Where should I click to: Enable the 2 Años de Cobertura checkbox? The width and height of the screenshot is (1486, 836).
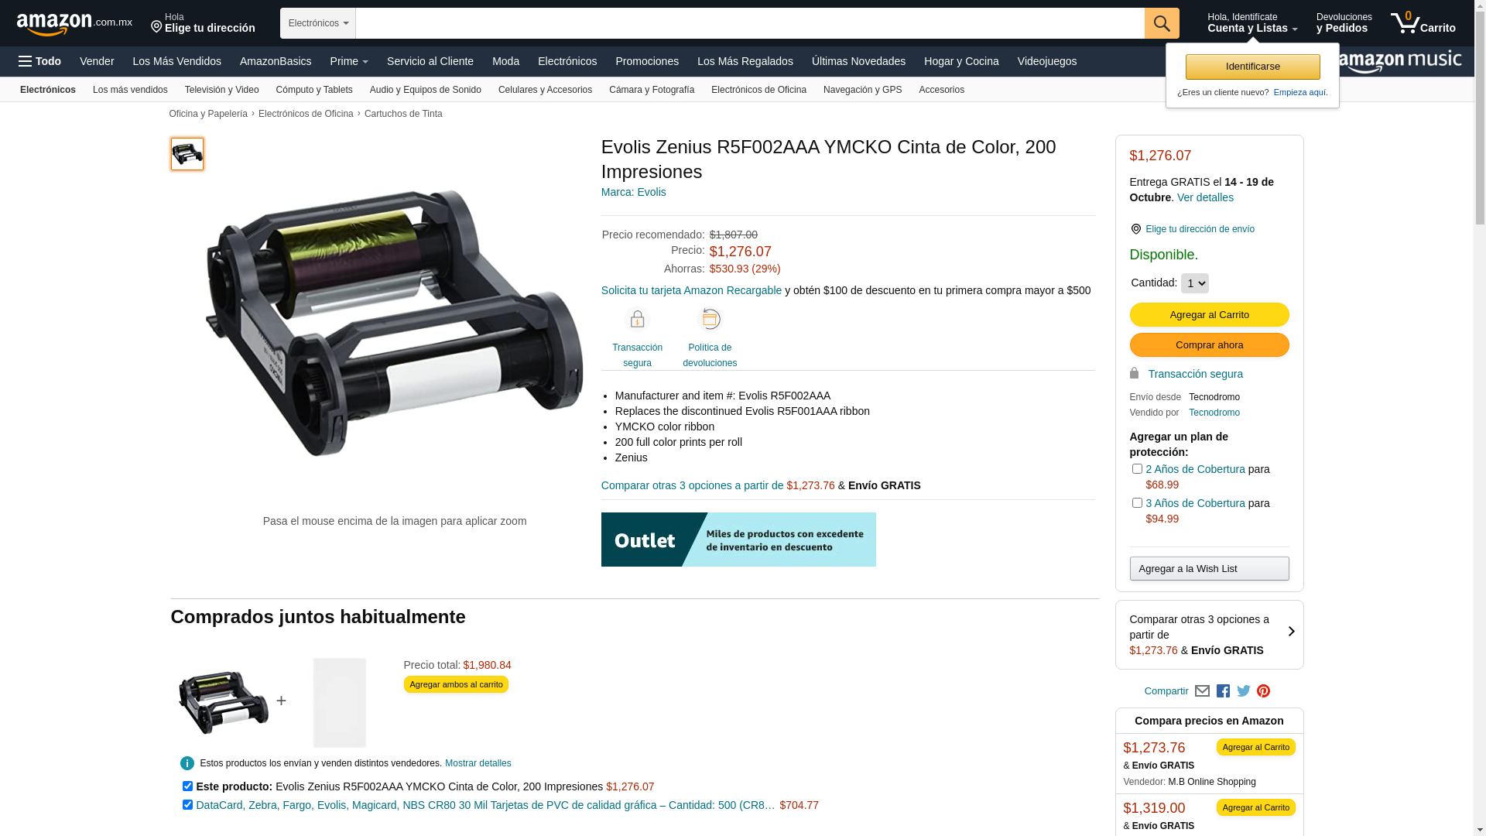coord(1137,469)
